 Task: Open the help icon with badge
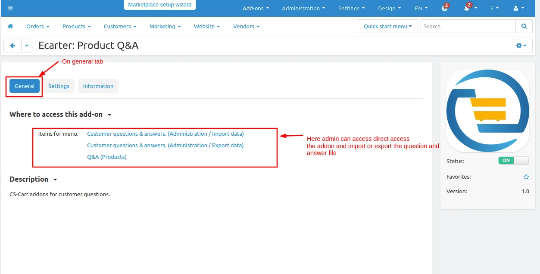(x=445, y=8)
